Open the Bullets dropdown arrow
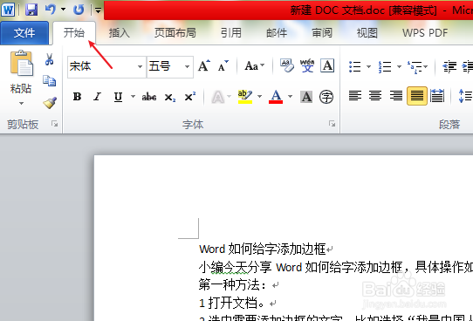 pos(368,66)
